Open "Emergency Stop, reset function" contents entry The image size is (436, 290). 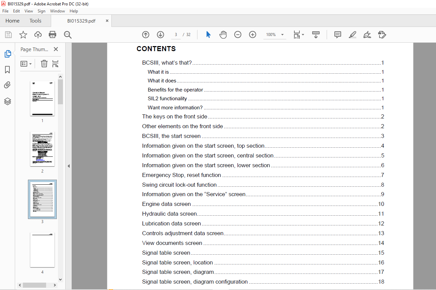pos(181,175)
